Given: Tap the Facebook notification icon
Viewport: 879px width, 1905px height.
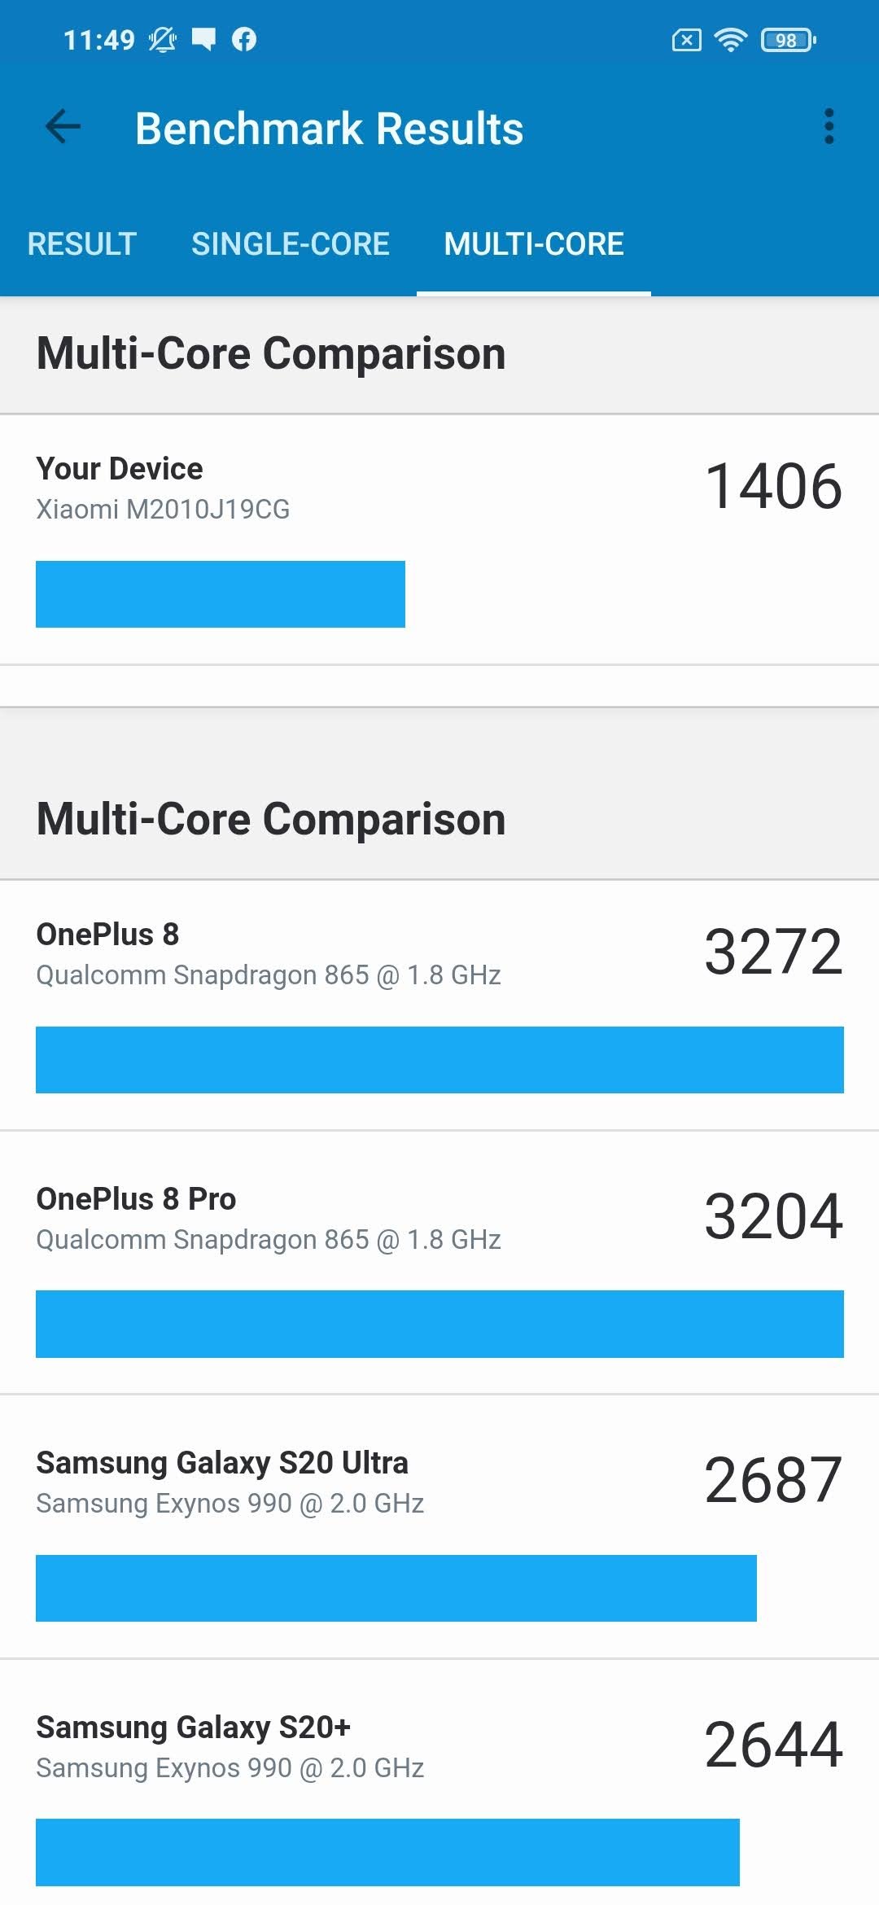Looking at the screenshot, I should 244,39.
